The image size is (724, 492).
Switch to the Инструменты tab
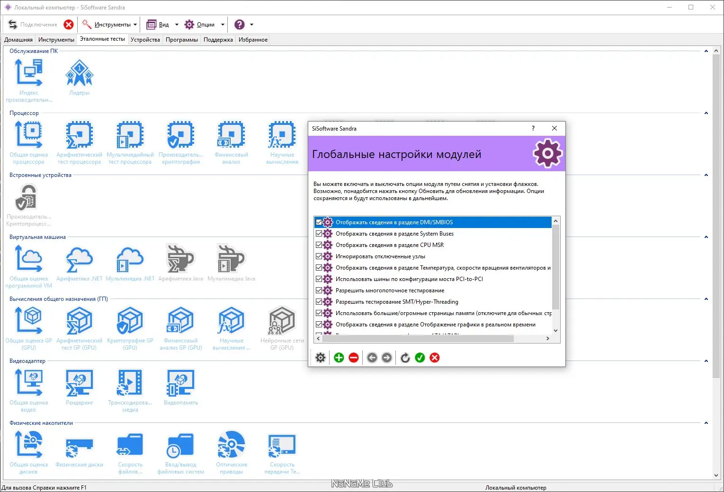point(56,40)
